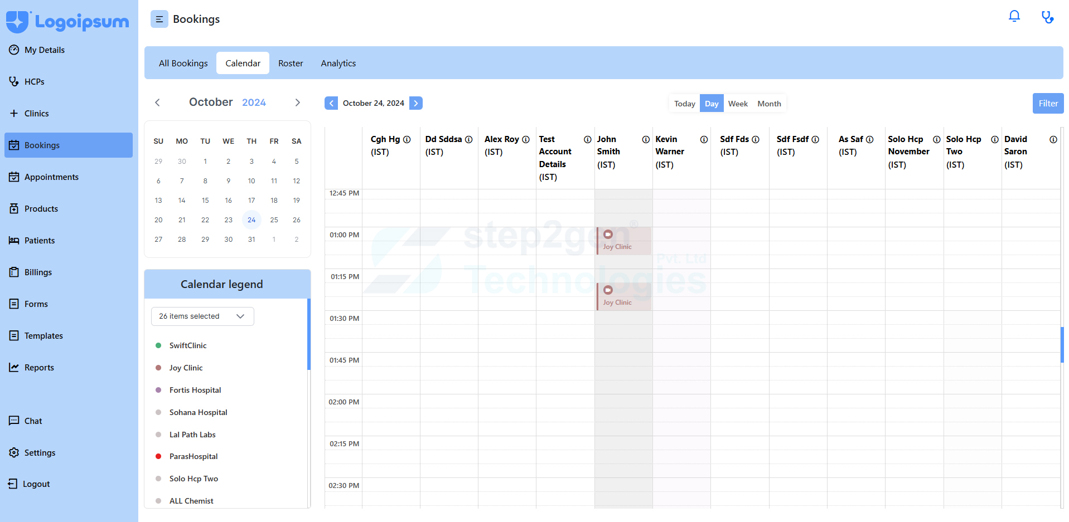The width and height of the screenshot is (1069, 522).
Task: Click info icon for Kevin Warner
Action: 704,139
